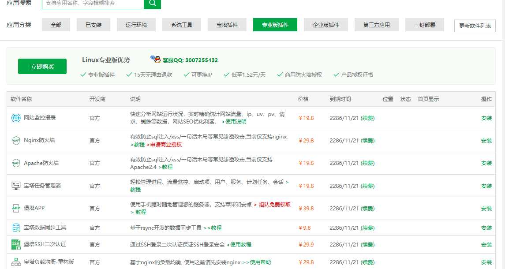
Task: Click the 堡塔SSH二次认证 SSH icon
Action: 16,244
